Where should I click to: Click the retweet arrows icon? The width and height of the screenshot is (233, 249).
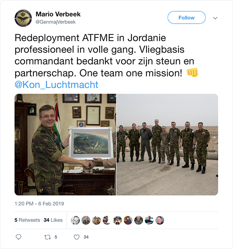(x=48, y=237)
